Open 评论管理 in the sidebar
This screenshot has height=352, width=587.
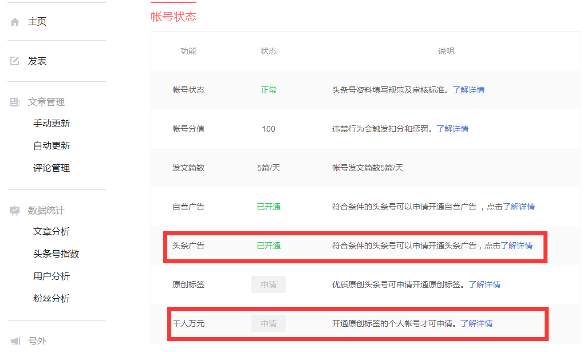[50, 168]
